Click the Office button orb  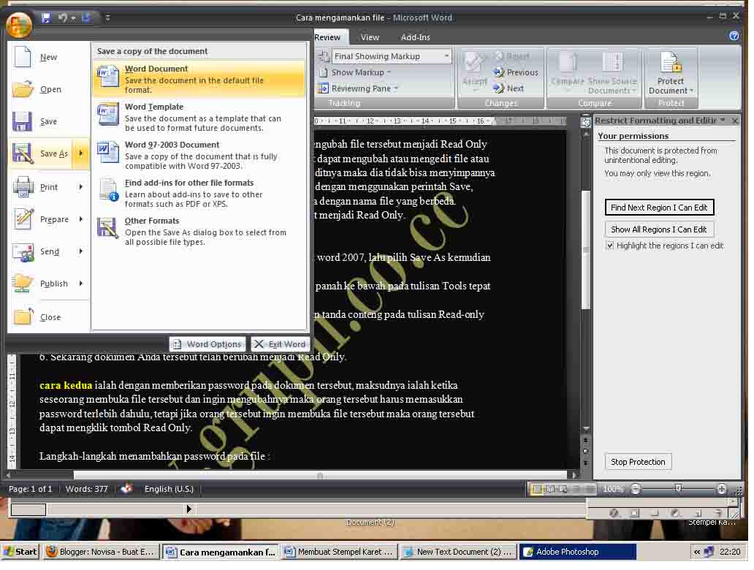[x=19, y=25]
